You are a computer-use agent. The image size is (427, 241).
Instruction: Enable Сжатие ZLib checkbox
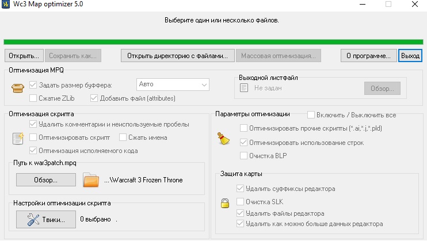tap(33, 98)
